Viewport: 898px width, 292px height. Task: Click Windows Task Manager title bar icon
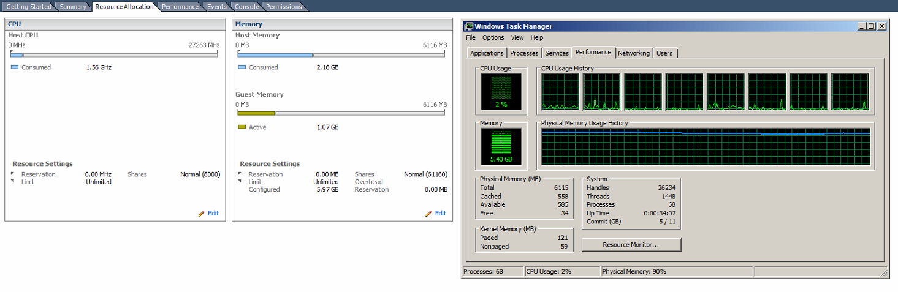click(469, 26)
